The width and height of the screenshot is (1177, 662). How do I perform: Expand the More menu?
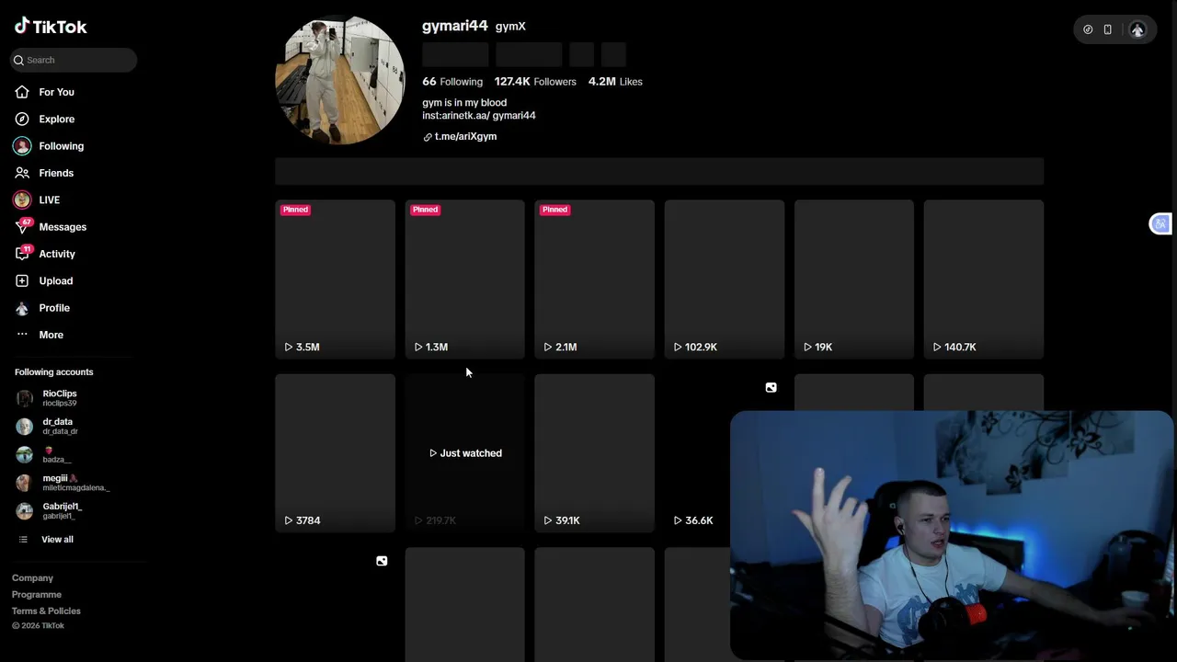pos(51,335)
